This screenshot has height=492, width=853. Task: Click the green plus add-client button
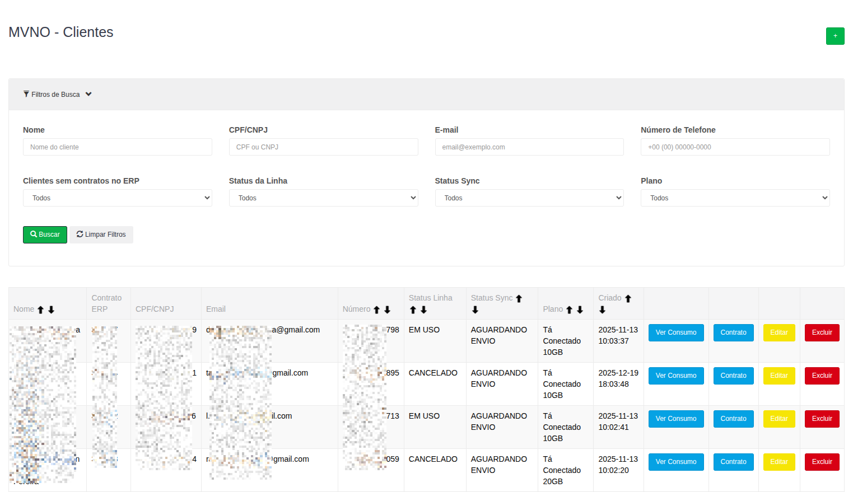tap(835, 36)
